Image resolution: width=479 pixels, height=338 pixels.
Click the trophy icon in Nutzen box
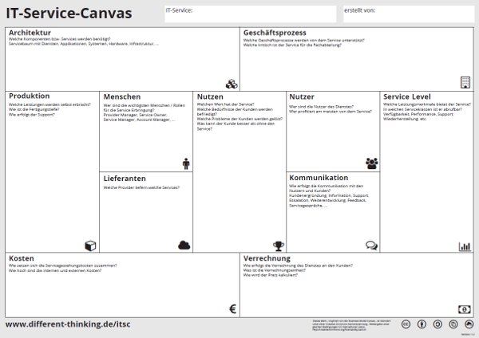click(x=278, y=246)
